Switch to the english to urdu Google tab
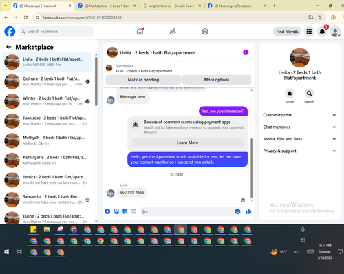This screenshot has width=344, height=274. (x=171, y=6)
